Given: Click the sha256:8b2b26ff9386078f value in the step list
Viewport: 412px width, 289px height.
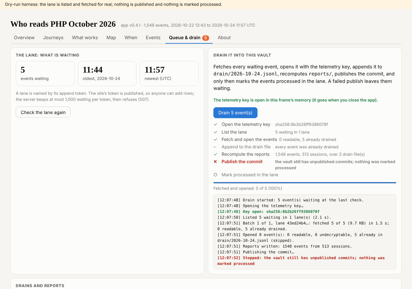Looking at the screenshot, I should click(302, 124).
